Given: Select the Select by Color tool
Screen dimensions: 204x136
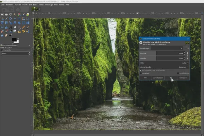Looking at the screenshot, I should [19, 15].
